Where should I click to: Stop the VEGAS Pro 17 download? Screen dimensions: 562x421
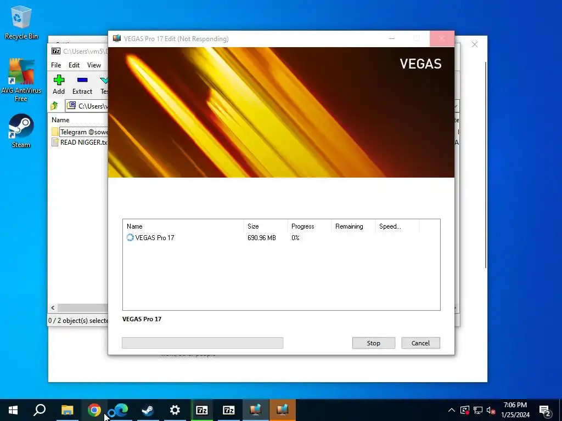point(373,343)
